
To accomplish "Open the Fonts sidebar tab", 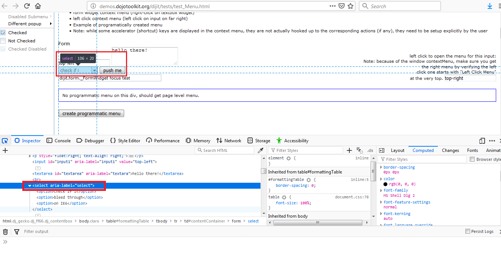I will click(472, 150).
